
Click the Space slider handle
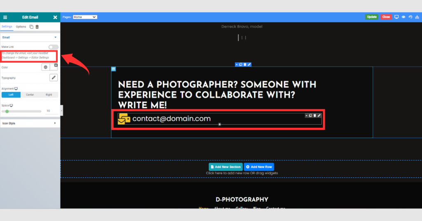click(7, 111)
